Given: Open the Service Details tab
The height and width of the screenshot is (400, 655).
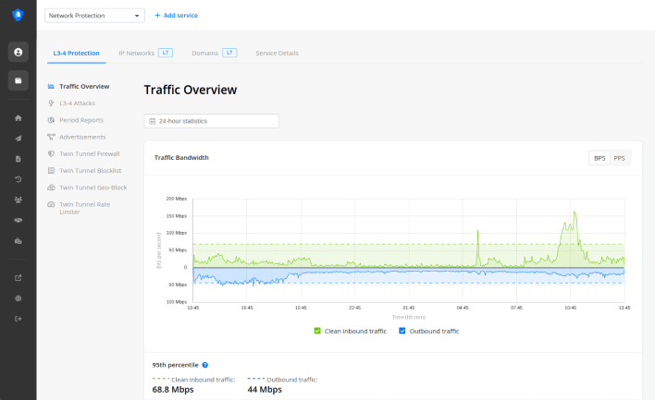Looking at the screenshot, I should (x=277, y=53).
